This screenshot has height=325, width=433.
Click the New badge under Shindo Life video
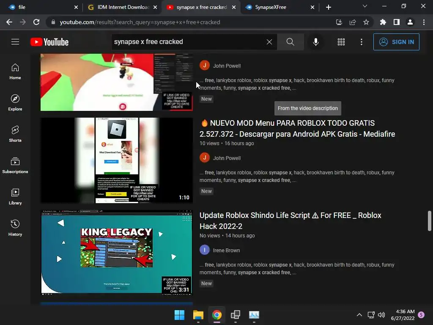pos(206,283)
